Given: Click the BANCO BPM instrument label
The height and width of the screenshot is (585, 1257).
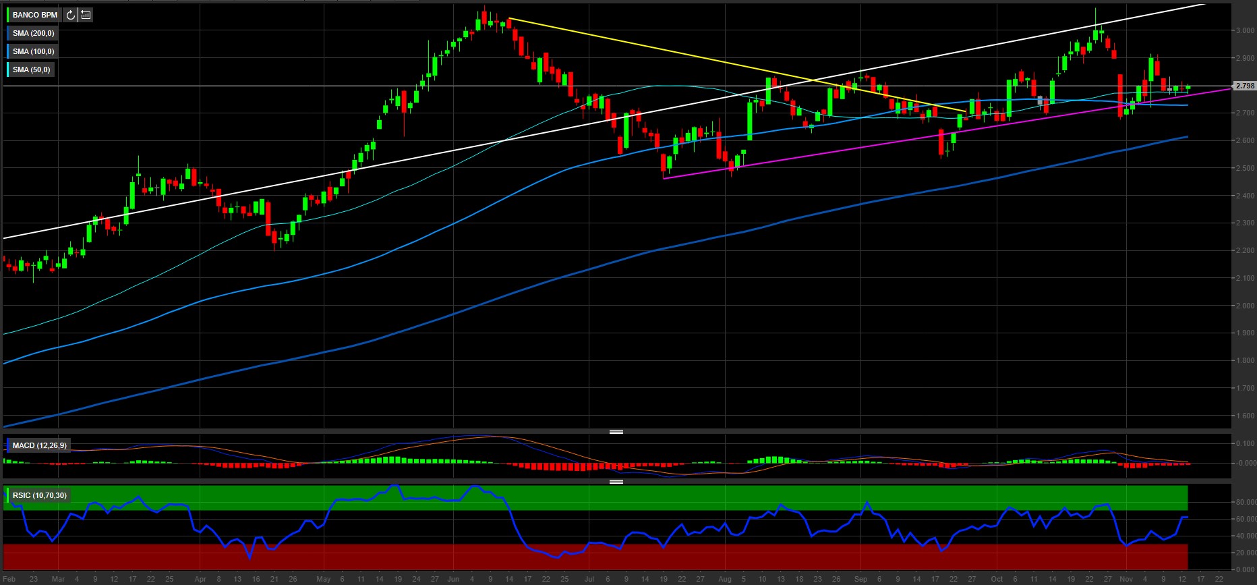Looking at the screenshot, I should (x=35, y=15).
